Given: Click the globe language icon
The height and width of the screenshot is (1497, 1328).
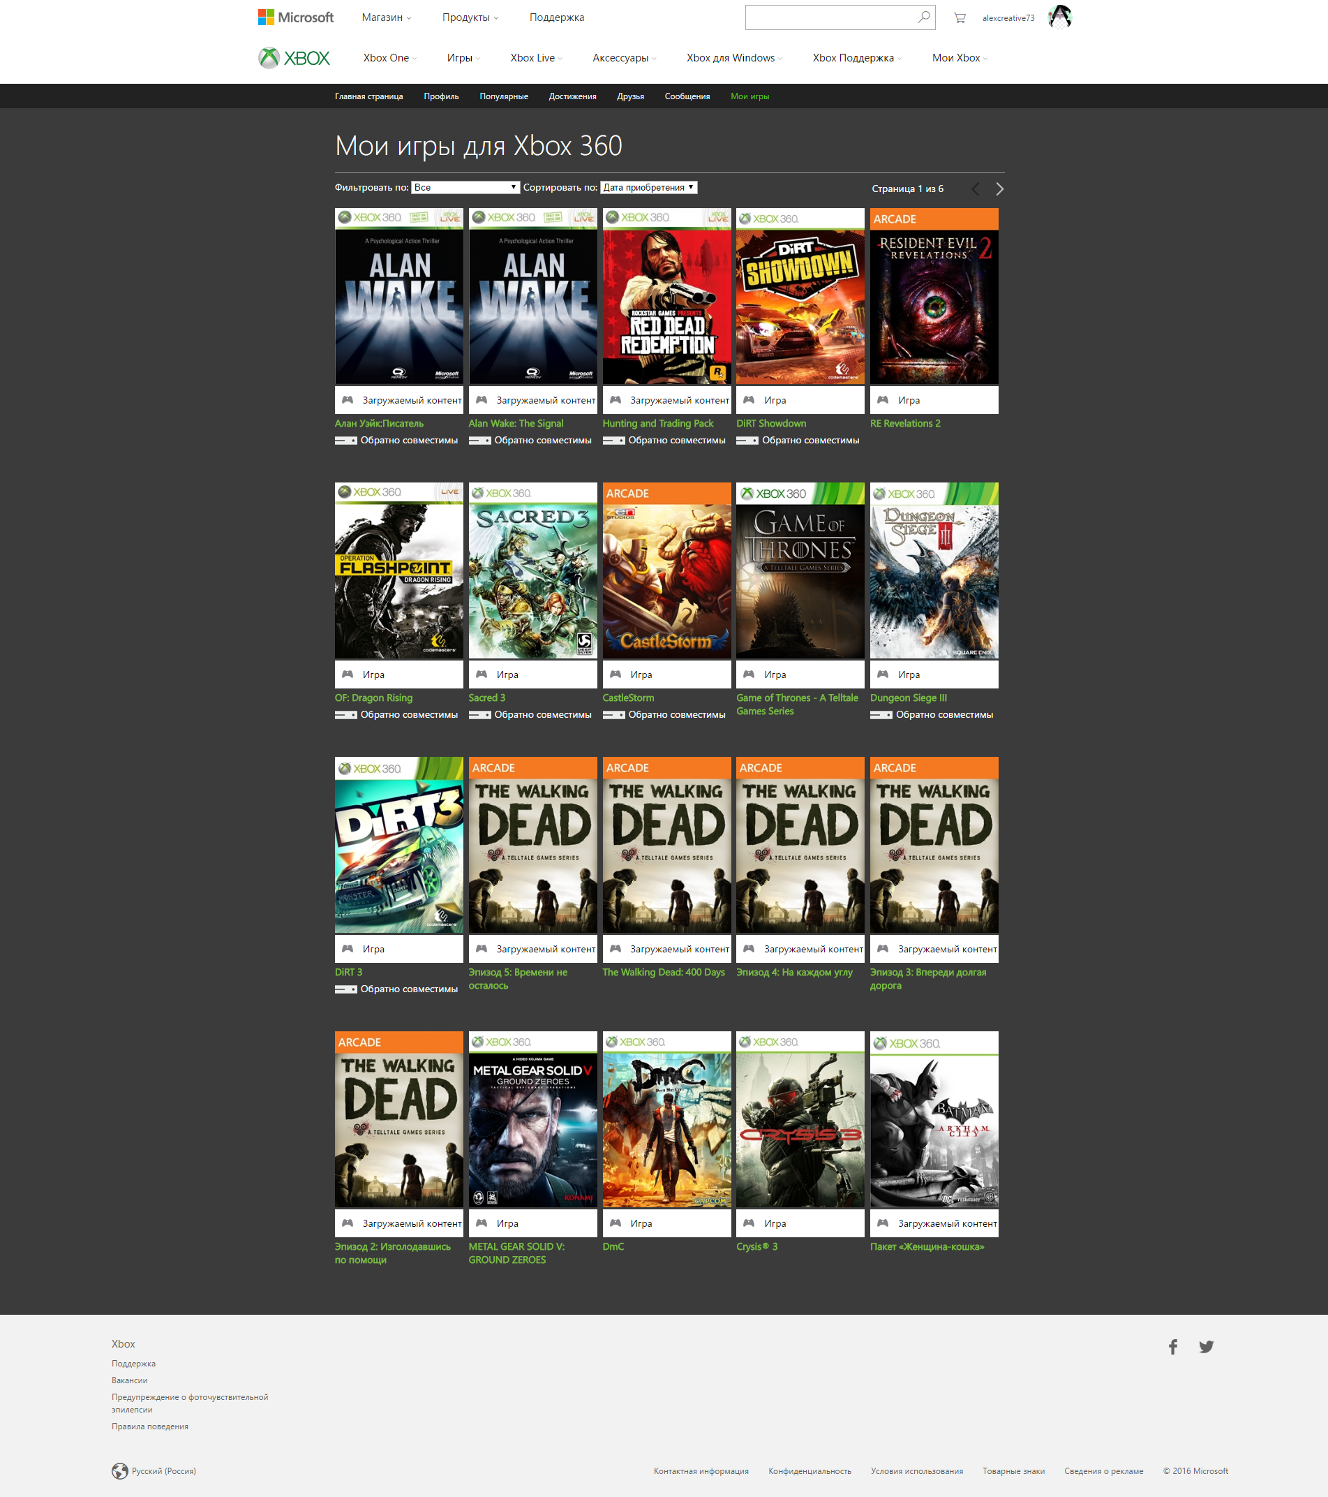Looking at the screenshot, I should [120, 1471].
